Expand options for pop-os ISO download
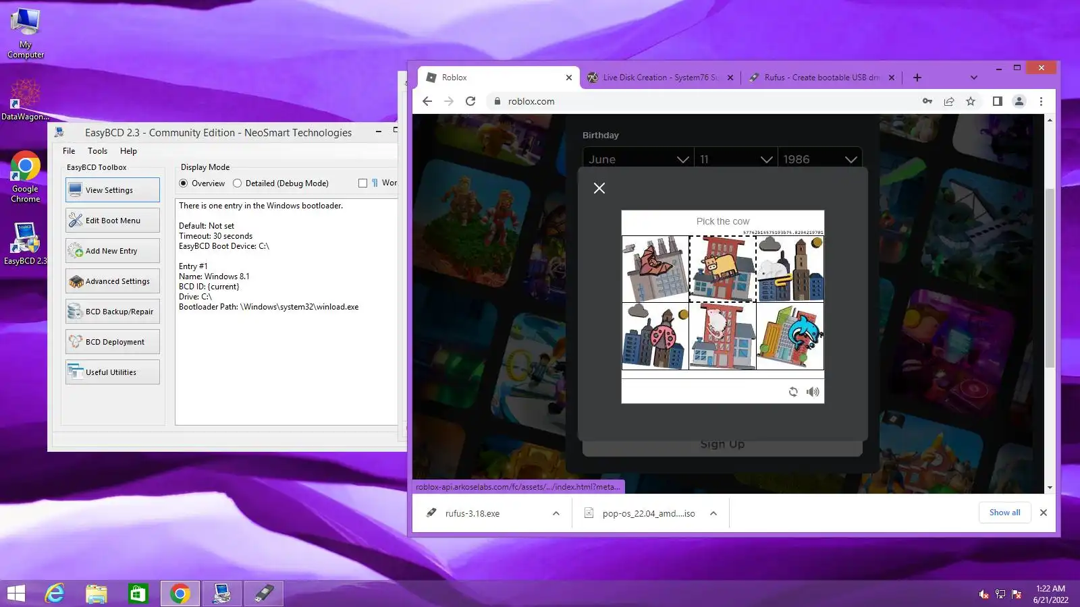 [713, 513]
